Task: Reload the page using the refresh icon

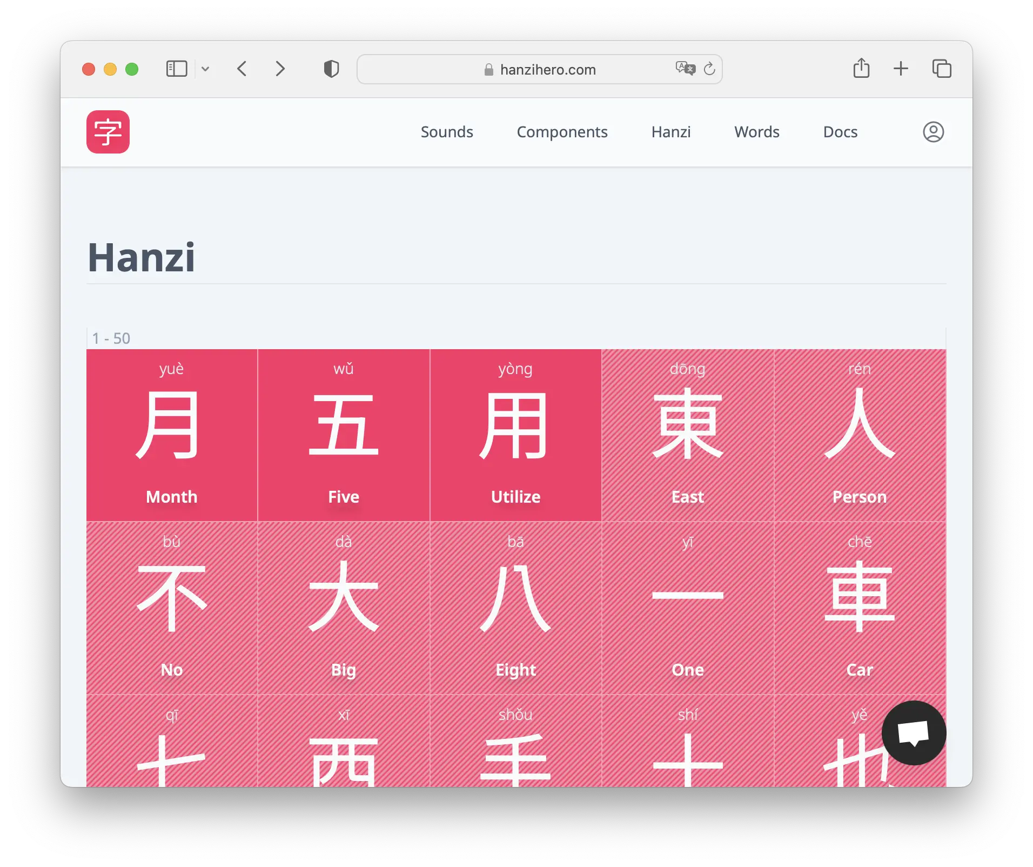Action: point(710,69)
